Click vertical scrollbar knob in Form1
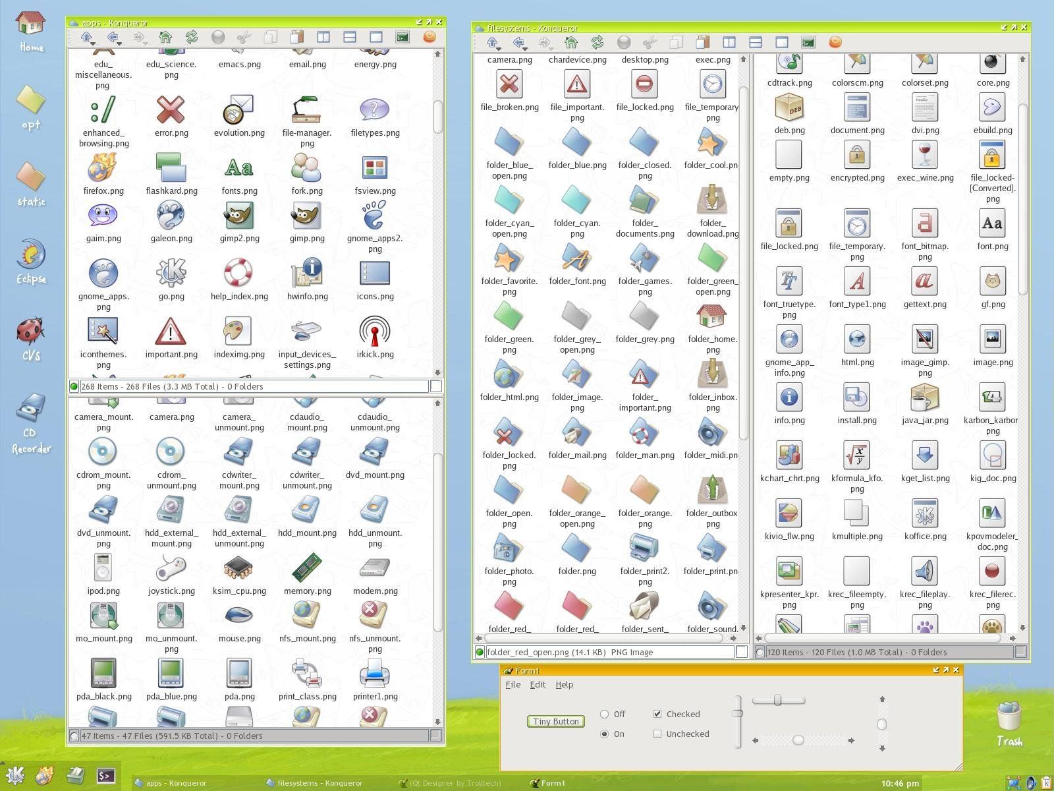Viewport: 1054px width, 791px height. click(x=882, y=724)
